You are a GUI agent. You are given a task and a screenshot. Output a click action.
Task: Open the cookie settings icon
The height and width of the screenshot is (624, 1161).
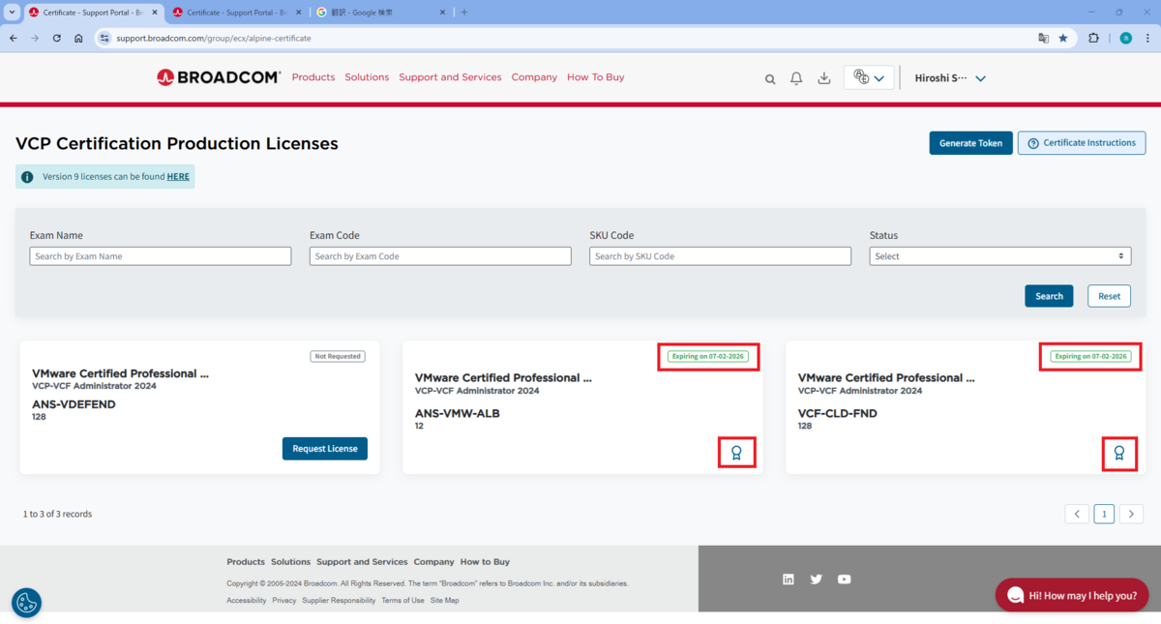click(x=26, y=603)
